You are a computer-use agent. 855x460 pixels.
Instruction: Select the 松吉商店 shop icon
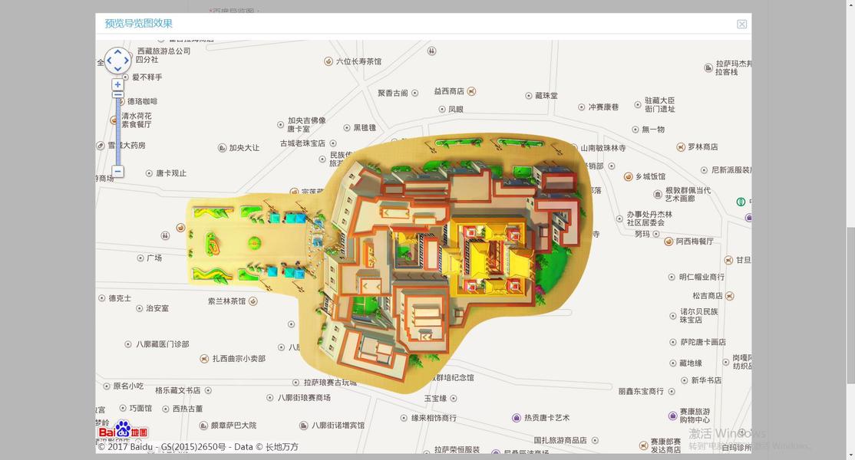click(730, 296)
